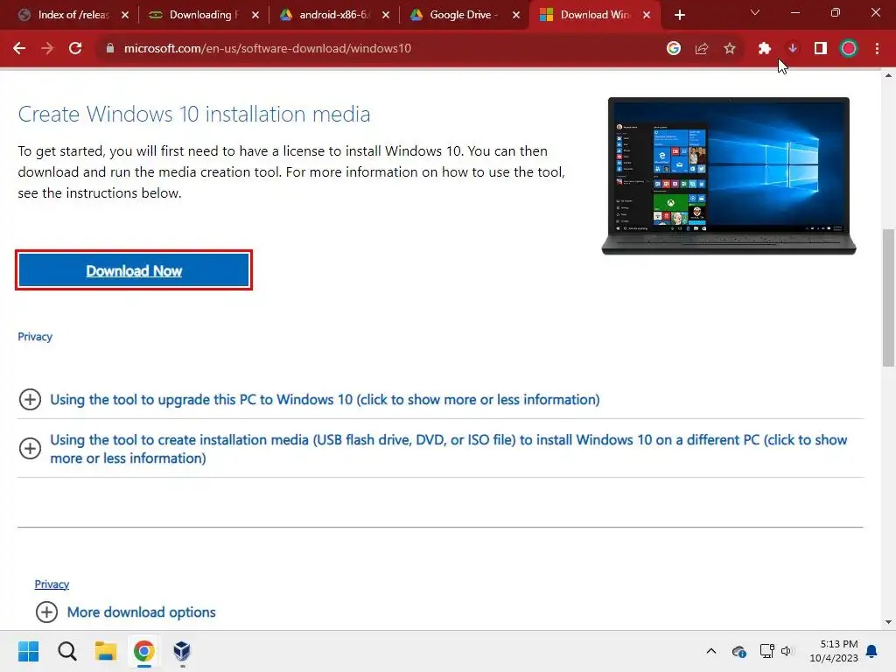Close the Downloading tab
Image resolution: width=896 pixels, height=672 pixels.
(255, 15)
